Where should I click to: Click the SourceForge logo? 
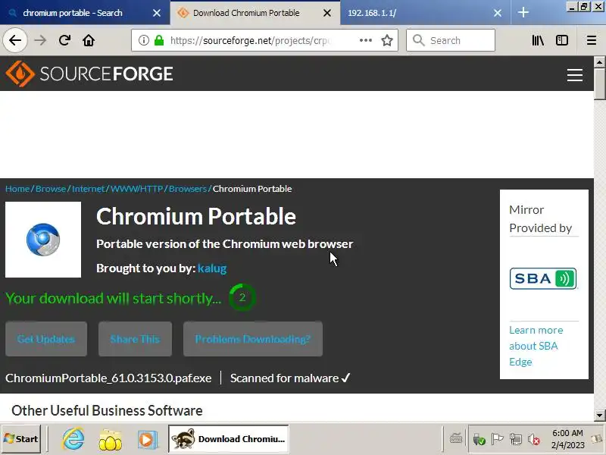pos(89,74)
